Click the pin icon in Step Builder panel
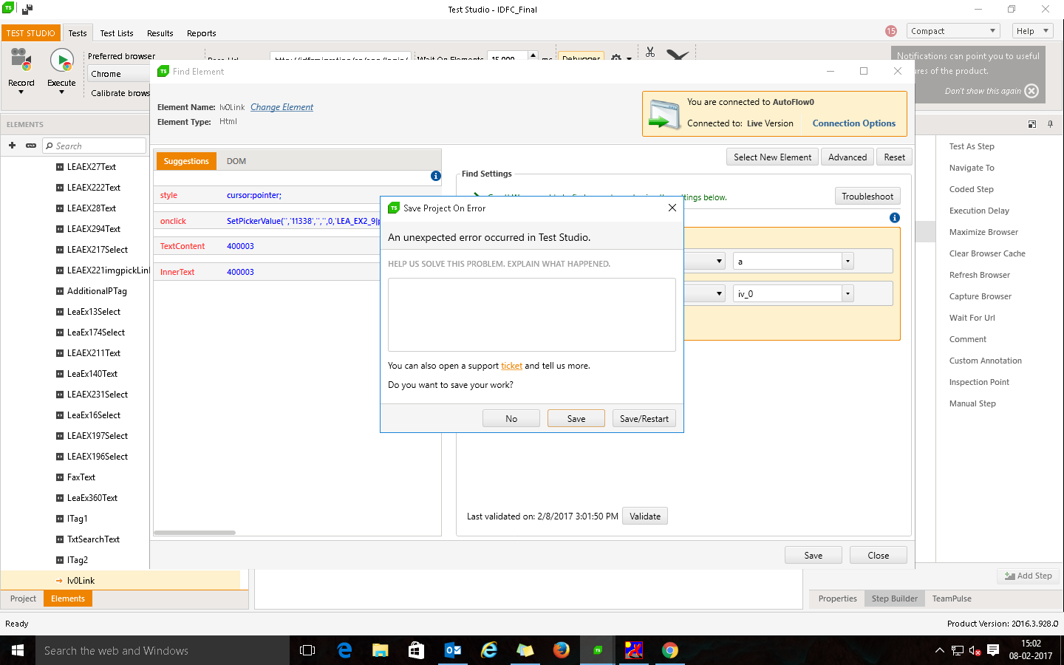 1050,124
